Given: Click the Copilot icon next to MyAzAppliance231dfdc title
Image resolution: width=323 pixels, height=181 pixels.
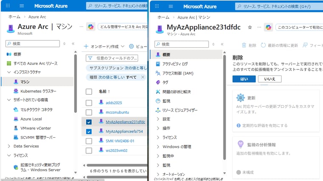Looking at the screenshot, I should [268, 27].
